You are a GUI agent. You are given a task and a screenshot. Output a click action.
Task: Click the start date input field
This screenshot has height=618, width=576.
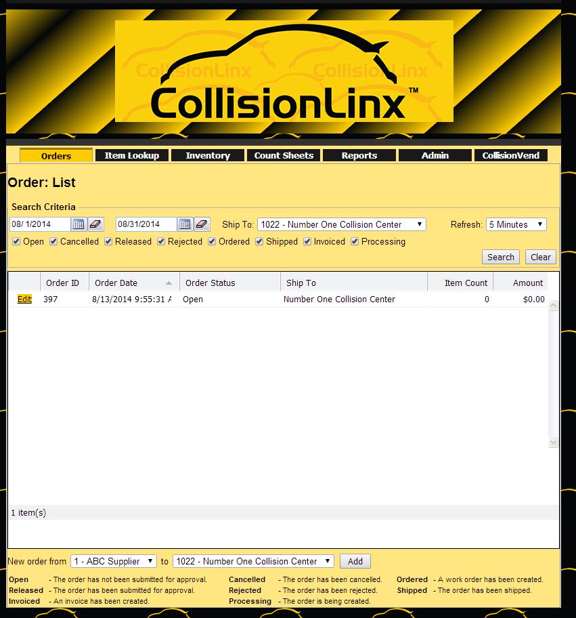40,224
